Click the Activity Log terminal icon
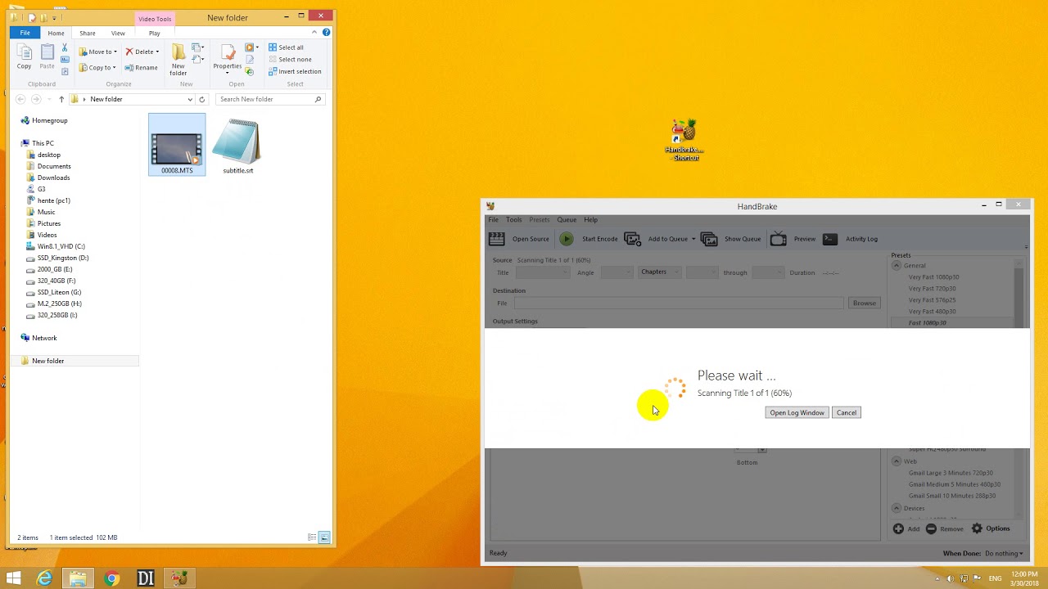The height and width of the screenshot is (589, 1048). [830, 239]
